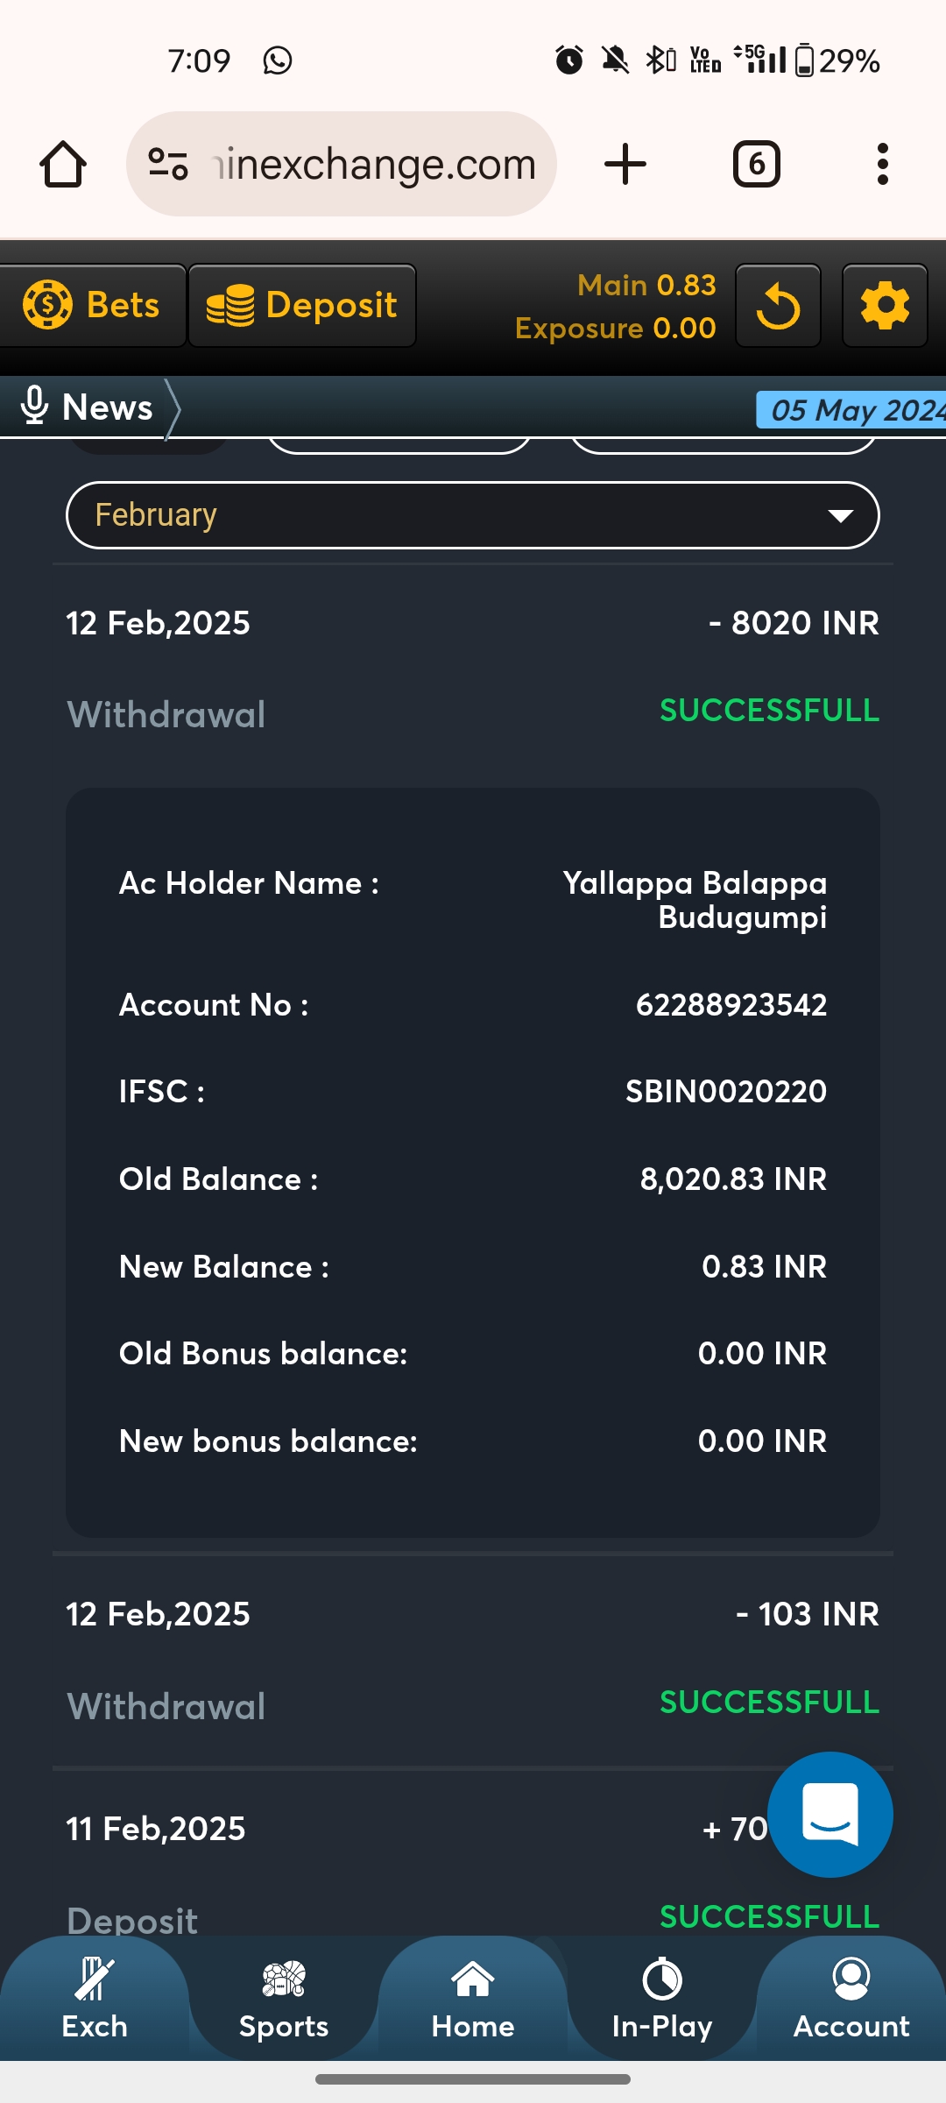Screen dimensions: 946x2103
Task: Refresh the balance with the reload icon
Action: [x=778, y=307]
